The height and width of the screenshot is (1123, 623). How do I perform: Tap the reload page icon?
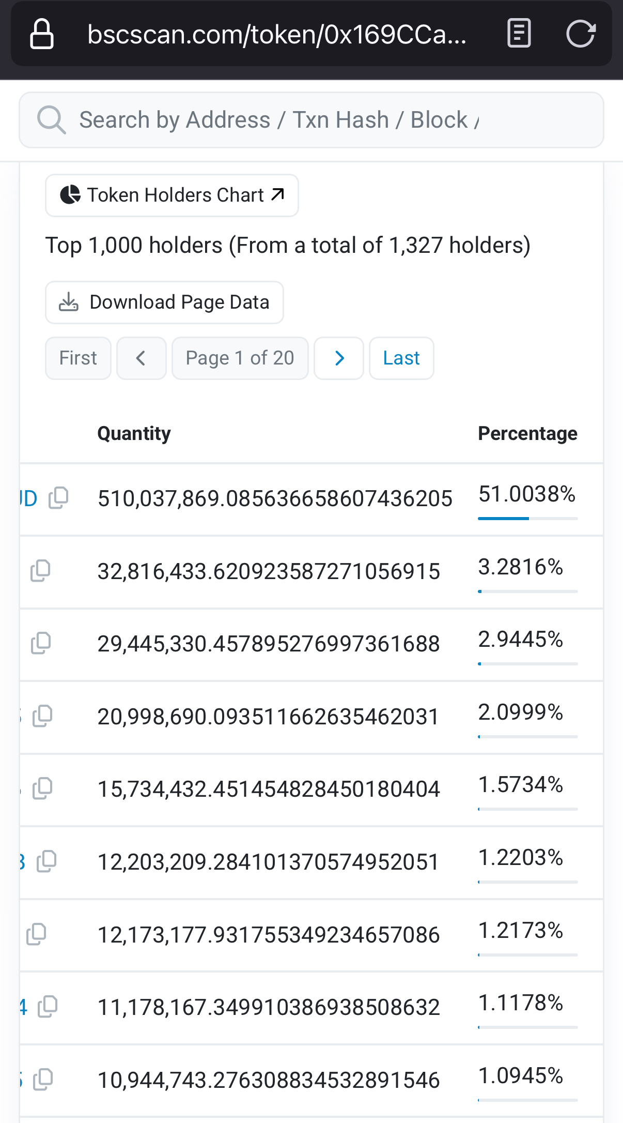tap(581, 34)
